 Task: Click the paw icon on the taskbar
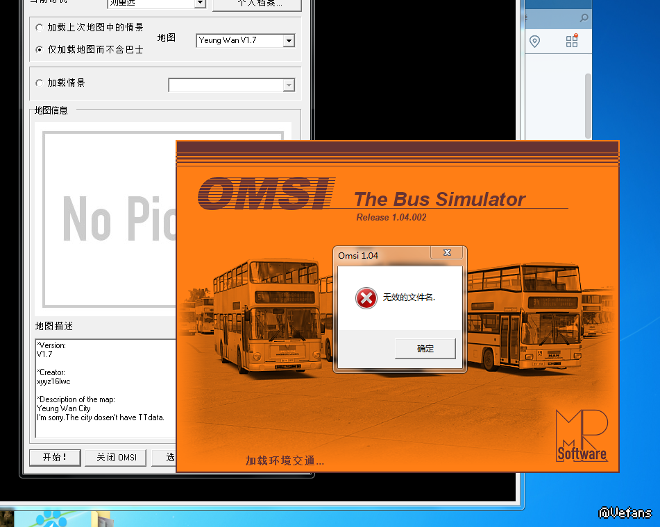pyautogui.click(x=52, y=519)
